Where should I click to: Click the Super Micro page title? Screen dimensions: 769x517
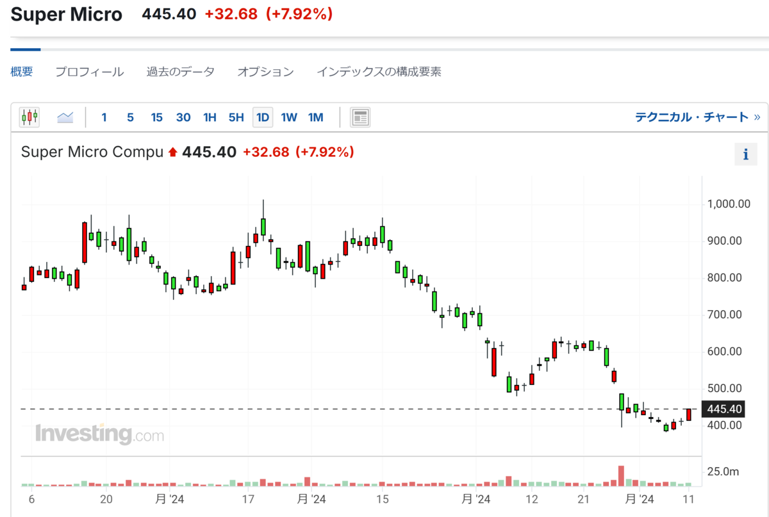pos(67,15)
